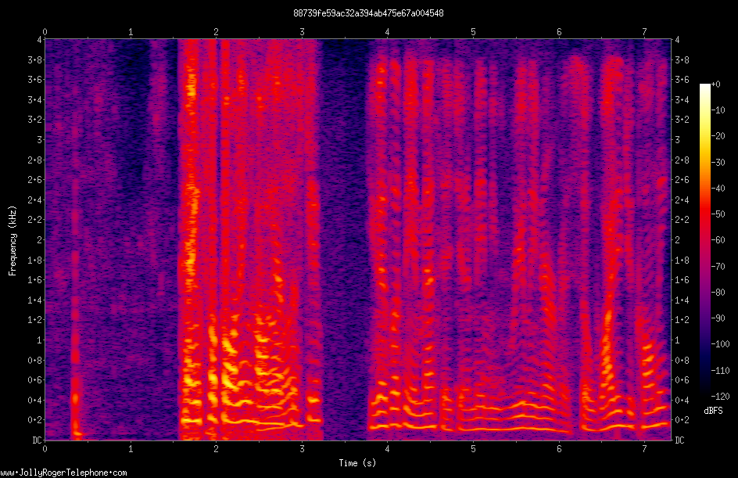Click the "1·2" tick on the left frequency axis

[34, 320]
